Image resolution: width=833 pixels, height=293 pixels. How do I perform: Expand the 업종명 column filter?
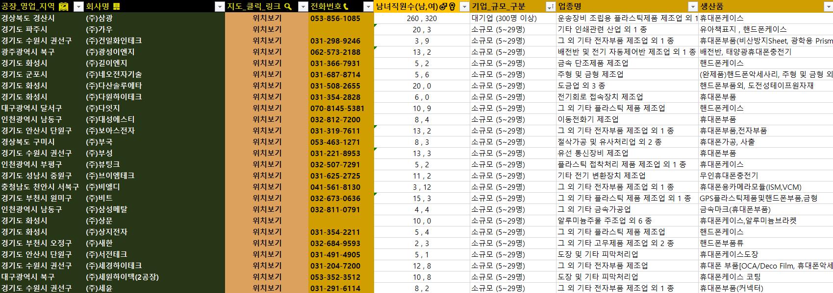693,6
